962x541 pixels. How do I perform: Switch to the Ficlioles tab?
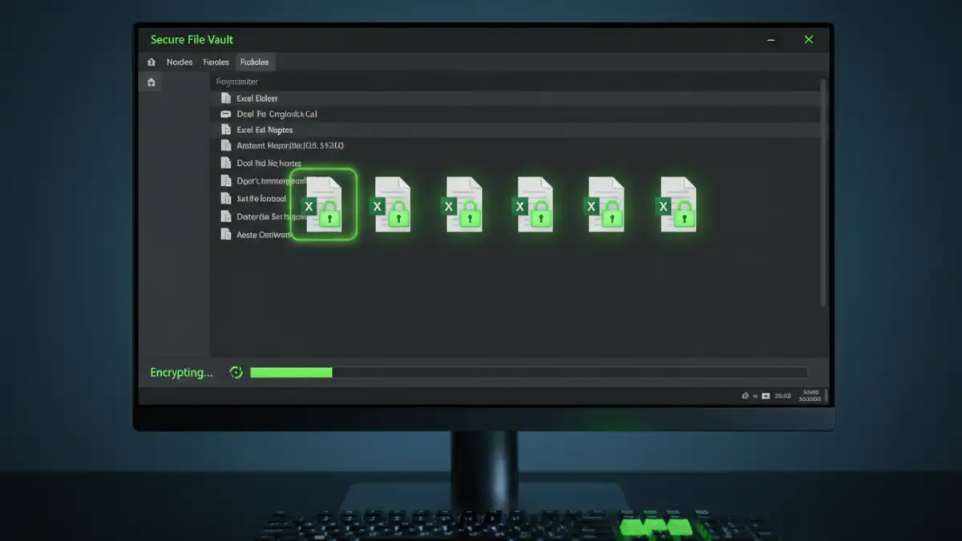(x=254, y=63)
